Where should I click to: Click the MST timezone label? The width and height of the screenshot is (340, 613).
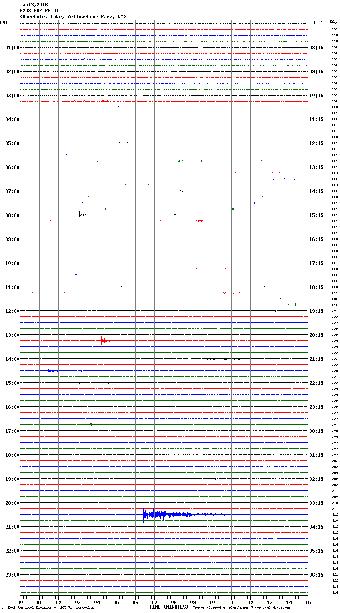(x=4, y=23)
